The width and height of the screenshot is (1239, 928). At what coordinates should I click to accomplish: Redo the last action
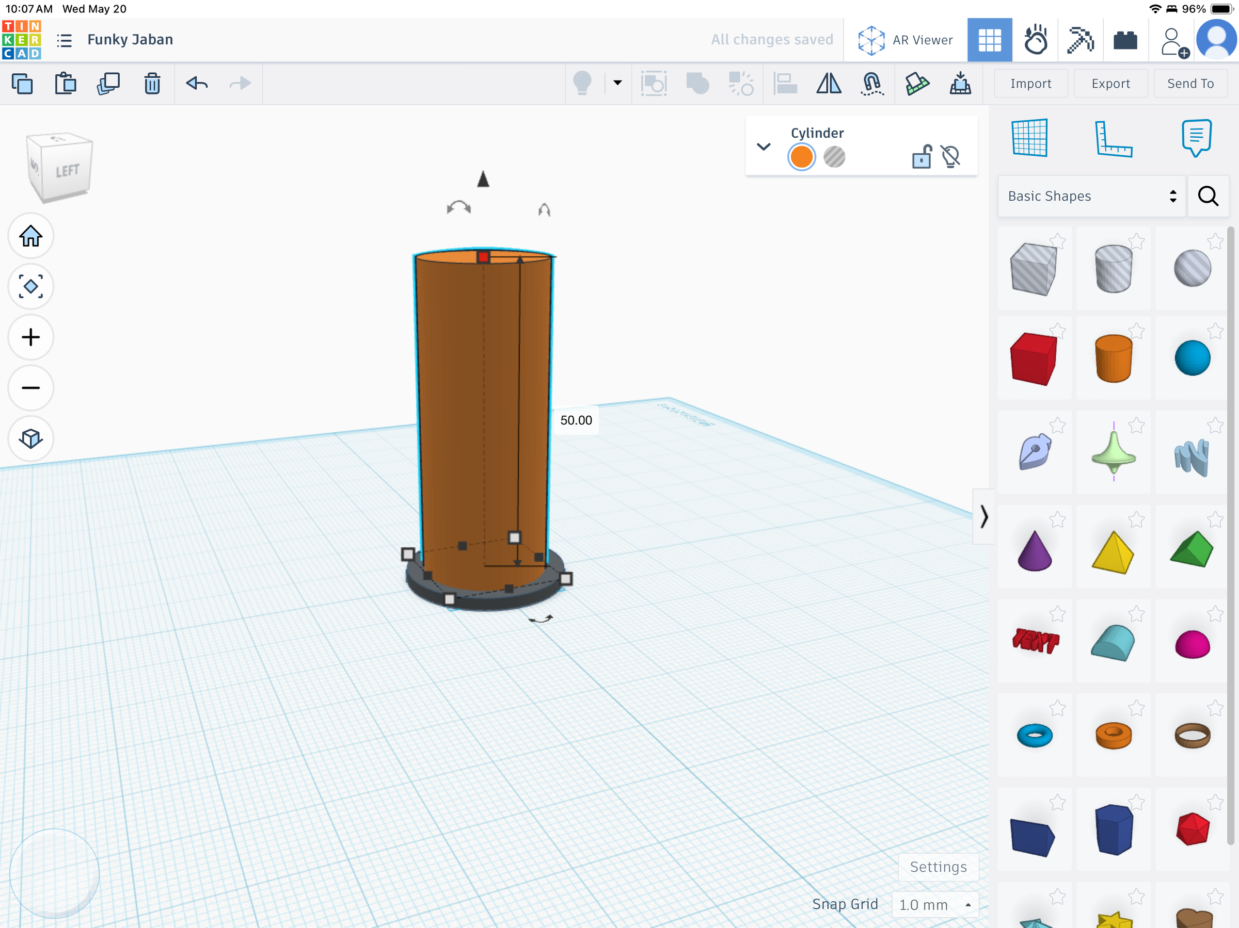(240, 84)
